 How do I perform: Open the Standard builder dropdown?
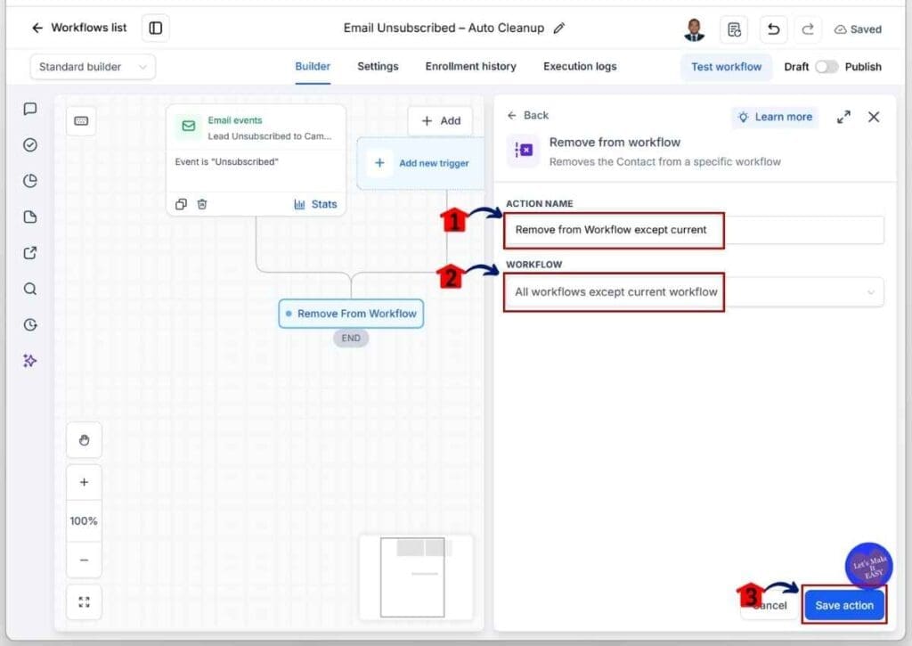coord(93,67)
